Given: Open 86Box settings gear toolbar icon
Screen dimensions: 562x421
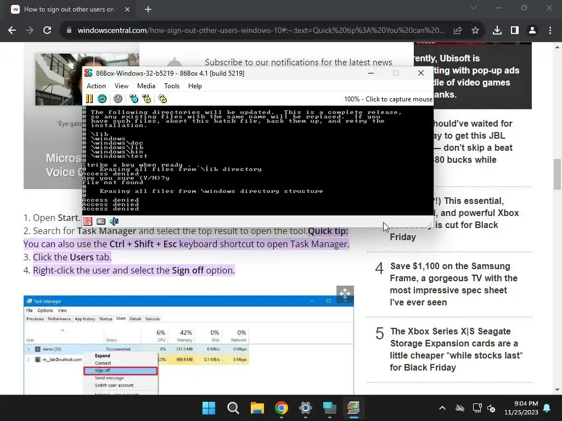Looking at the screenshot, I should 162,99.
